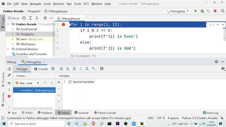Resume program with green resume icon
Screen dimensions: 226x127
9,83
